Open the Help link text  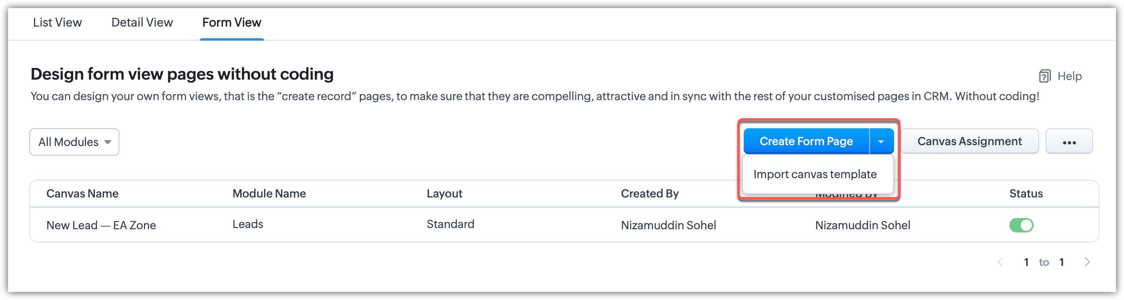click(1069, 76)
